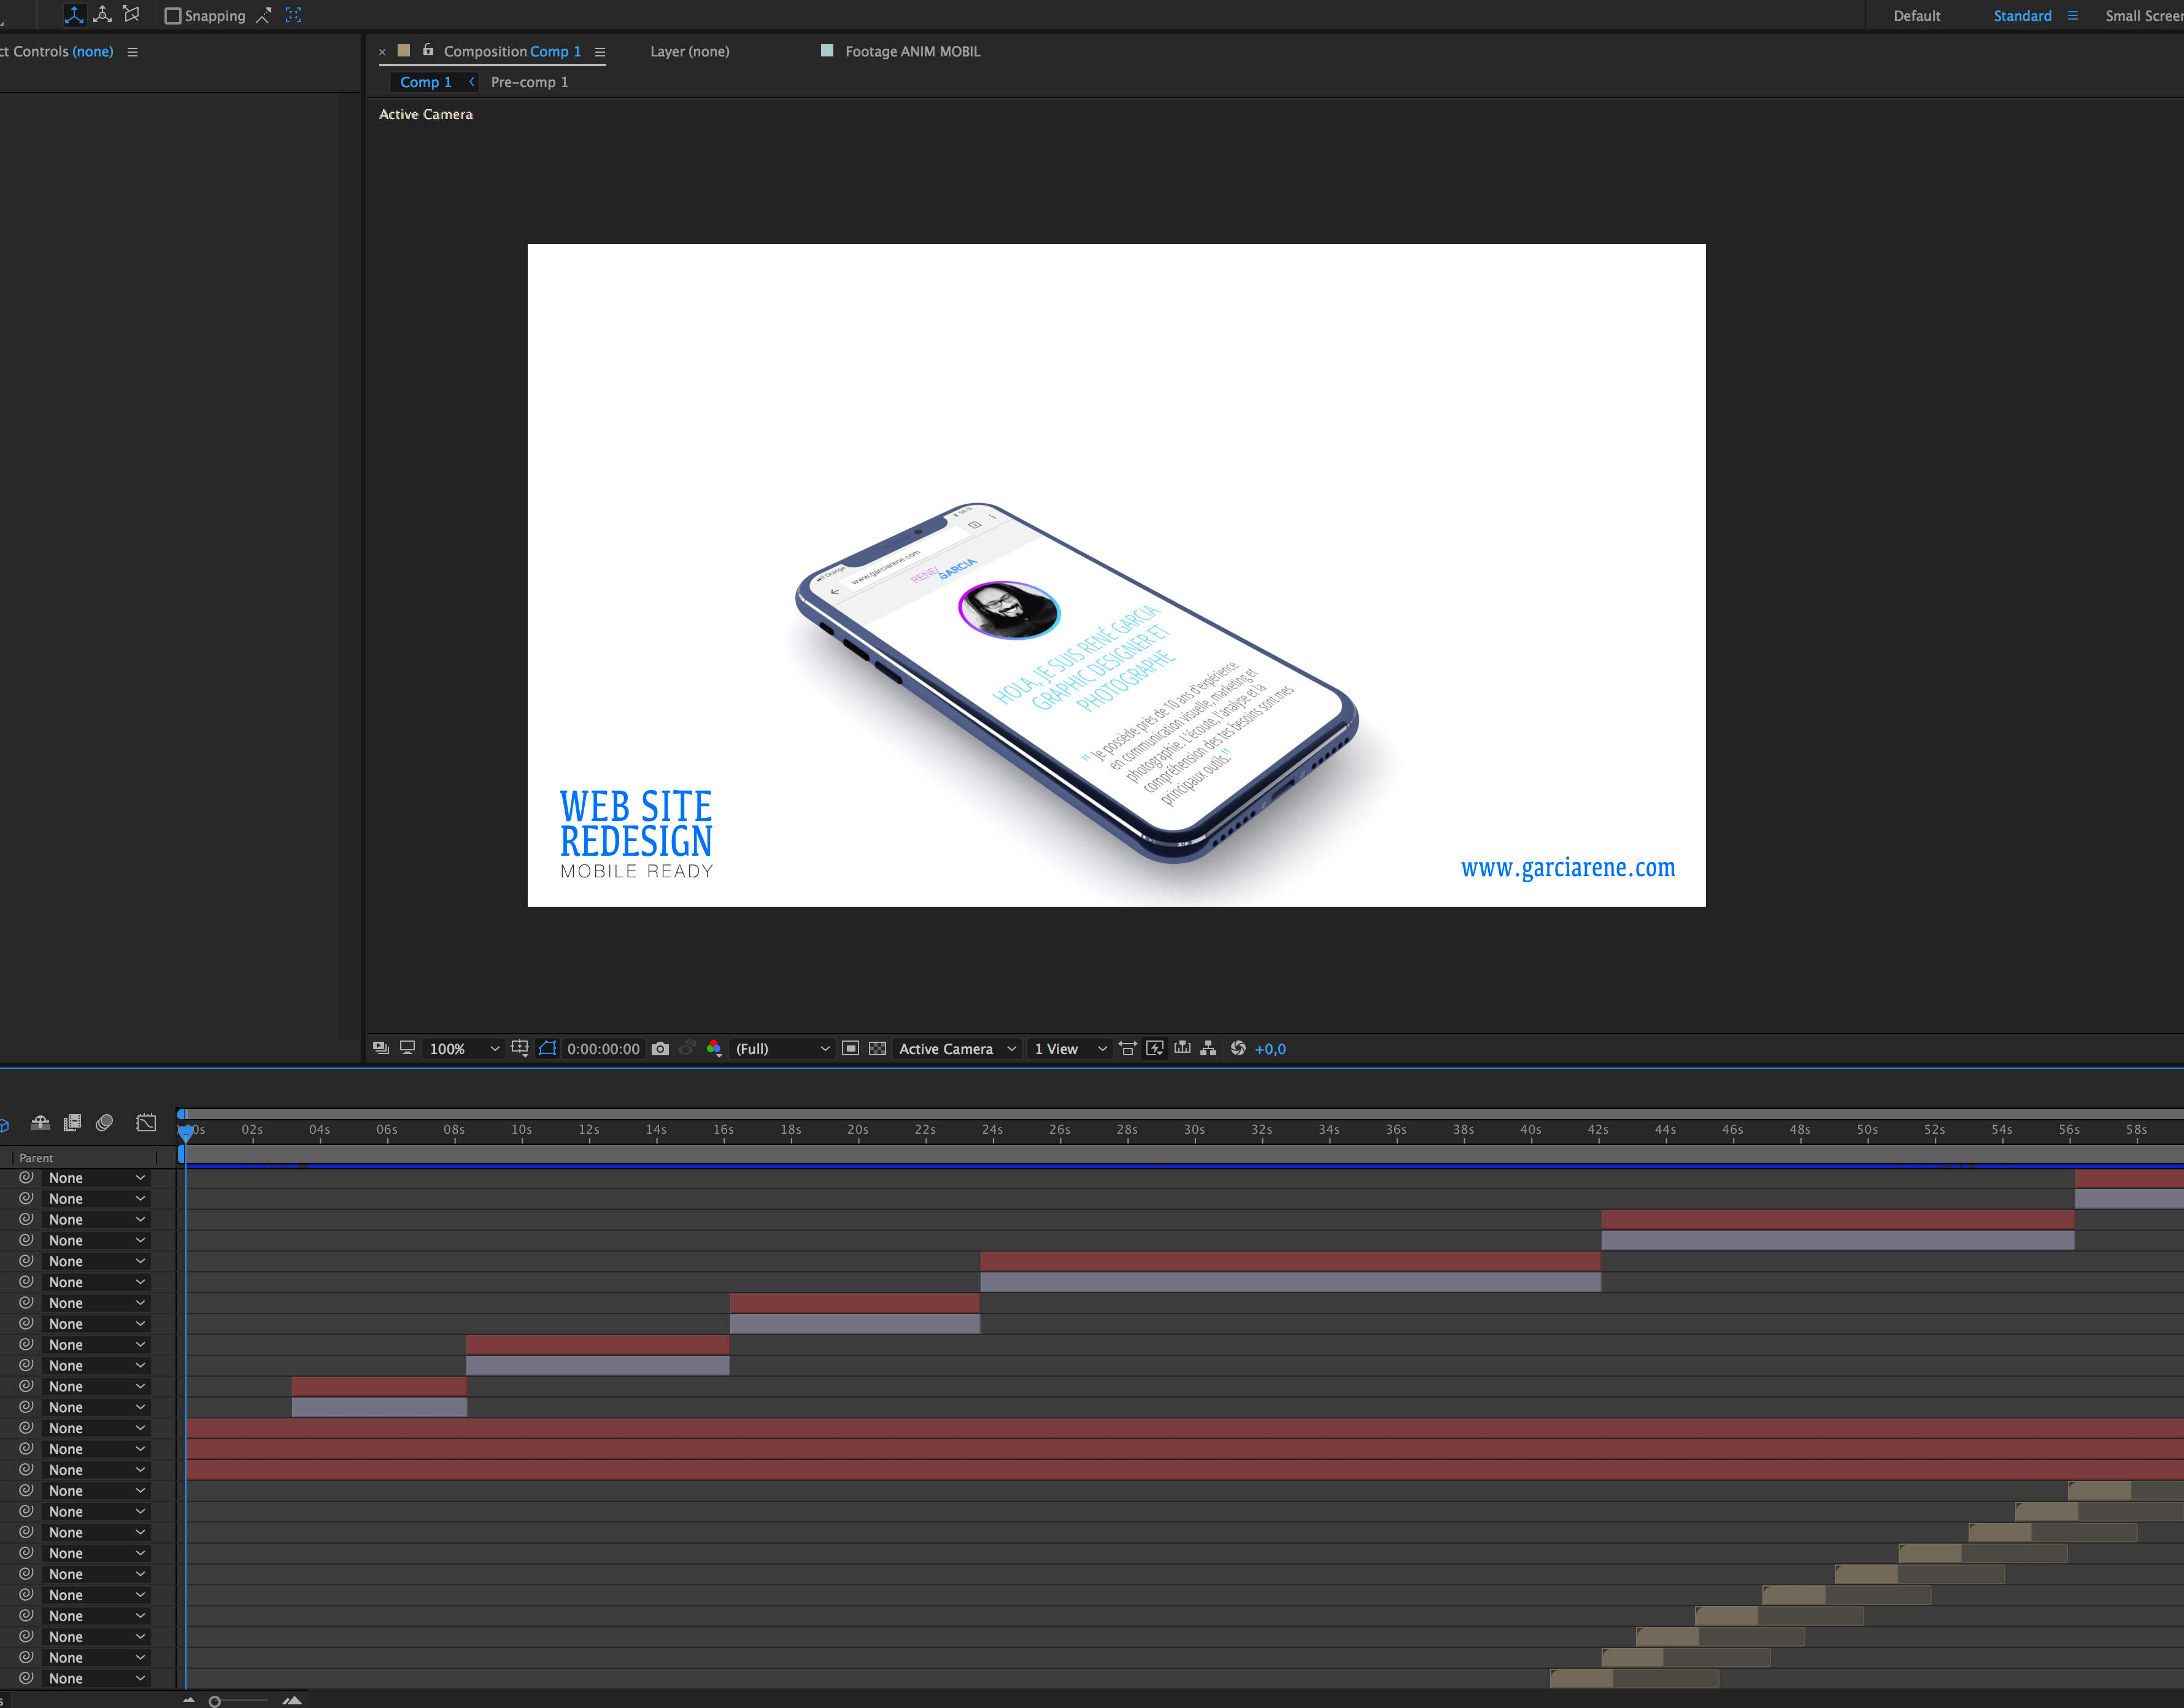The width and height of the screenshot is (2184, 1708).
Task: Toggle the Frame Blending switch icon
Action: [x=72, y=1123]
